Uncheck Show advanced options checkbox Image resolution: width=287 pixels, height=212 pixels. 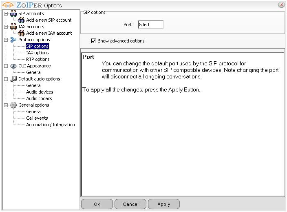tap(93, 41)
